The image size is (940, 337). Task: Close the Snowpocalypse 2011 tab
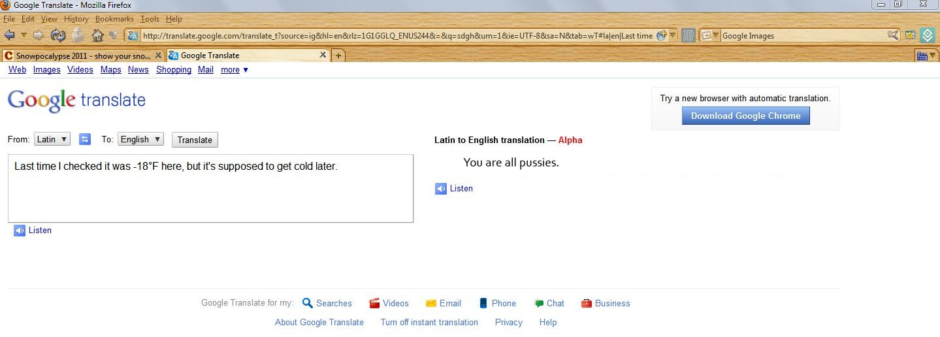click(x=157, y=56)
